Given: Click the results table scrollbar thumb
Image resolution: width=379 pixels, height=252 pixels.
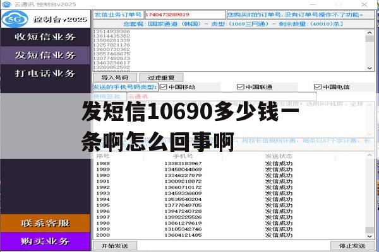Looking at the screenshot, I should pos(370,230).
